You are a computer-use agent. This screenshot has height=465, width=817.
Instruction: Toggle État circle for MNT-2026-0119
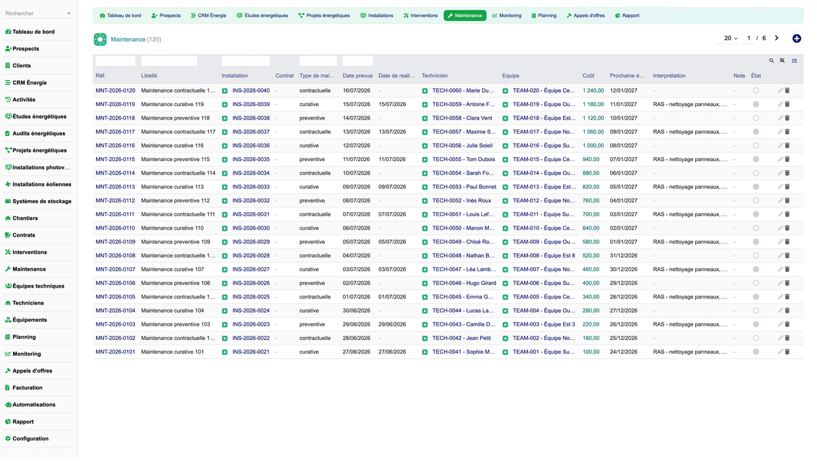pyautogui.click(x=756, y=104)
